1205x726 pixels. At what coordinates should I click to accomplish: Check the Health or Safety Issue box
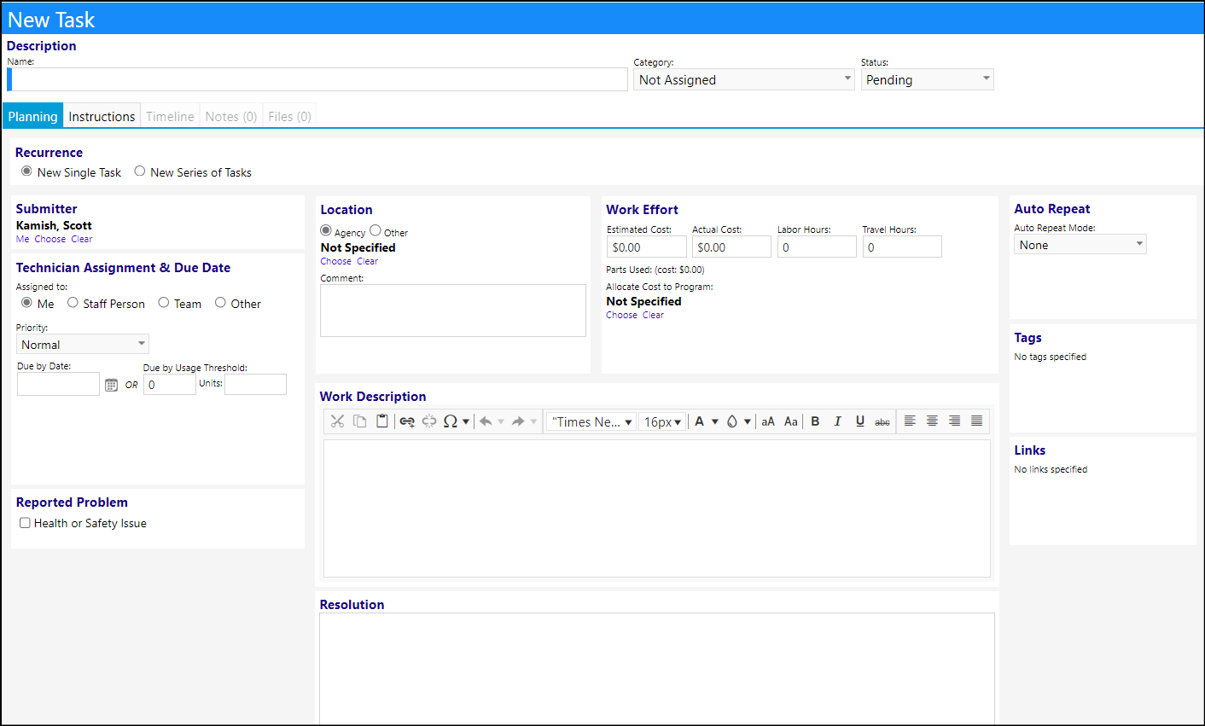click(25, 523)
